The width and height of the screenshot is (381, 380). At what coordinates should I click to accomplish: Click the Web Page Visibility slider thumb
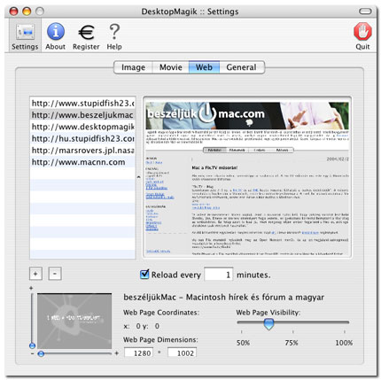tap(268, 324)
